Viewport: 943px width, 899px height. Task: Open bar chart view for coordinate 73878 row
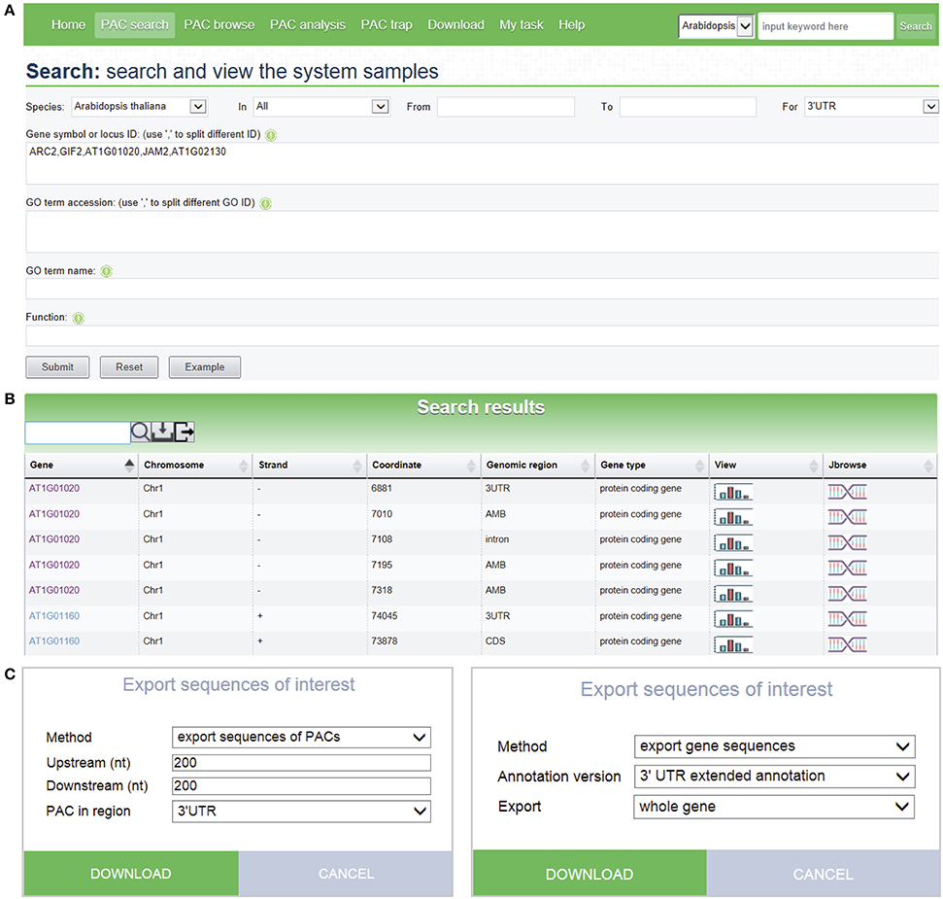[x=732, y=644]
